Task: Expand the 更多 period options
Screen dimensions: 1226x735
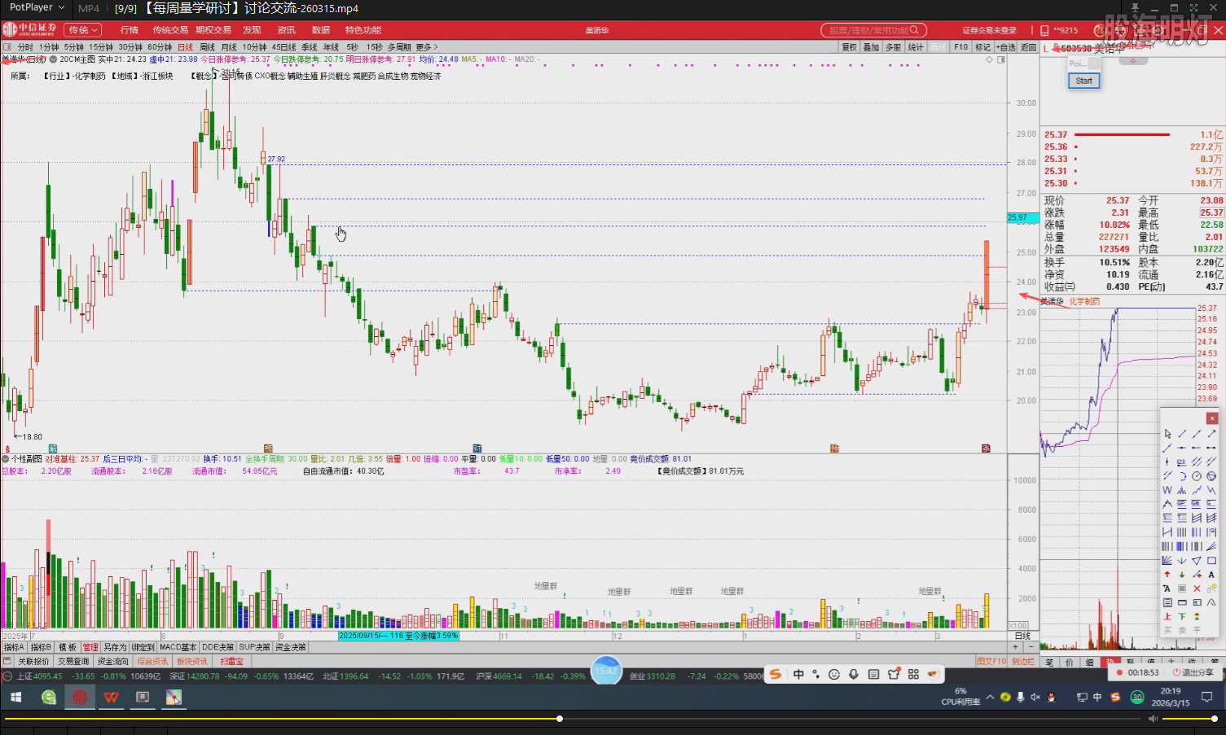Action: [426, 47]
